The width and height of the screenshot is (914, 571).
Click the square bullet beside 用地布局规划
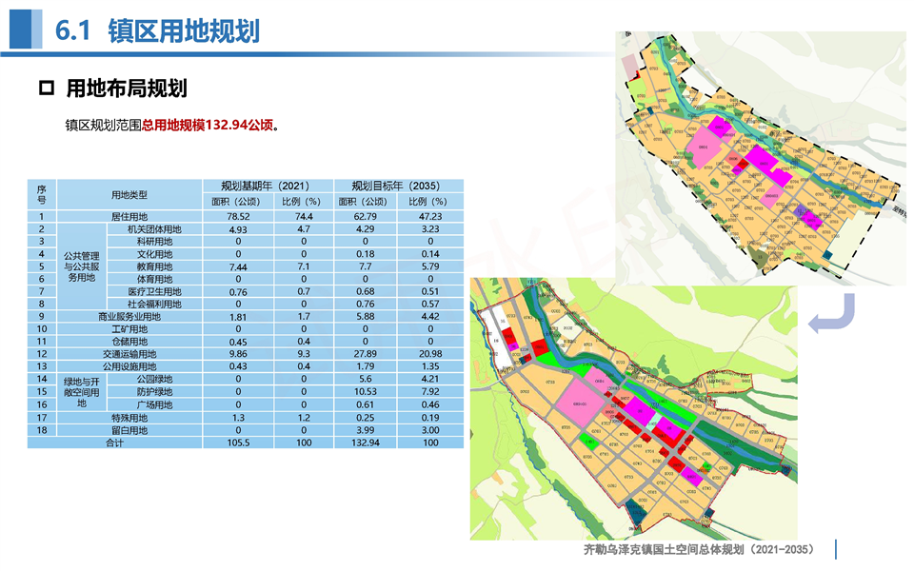(45, 89)
